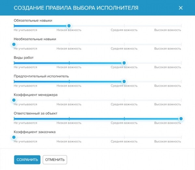The image size is (195, 170).
Task: Click the Виды работ slider handle
Action: [x=124, y=63]
